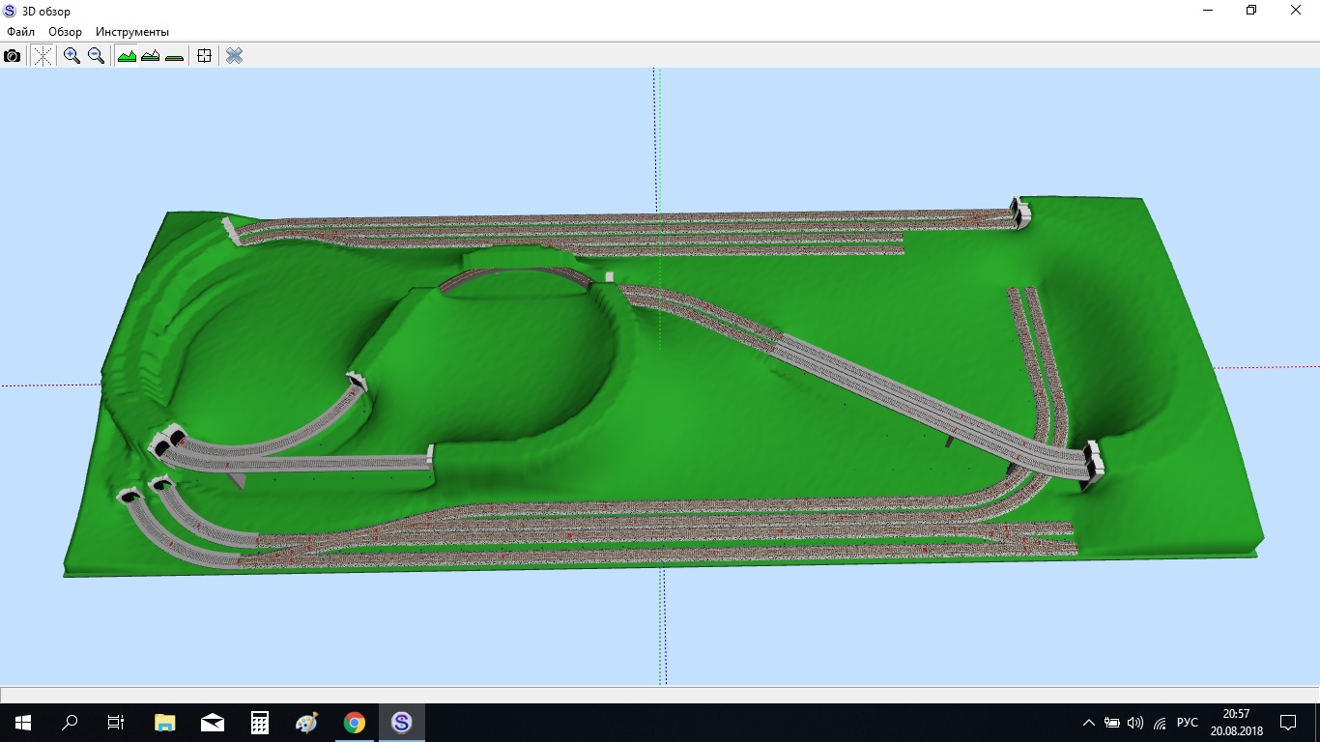Open the Файл menu
The height and width of the screenshot is (742, 1320).
coord(20,32)
